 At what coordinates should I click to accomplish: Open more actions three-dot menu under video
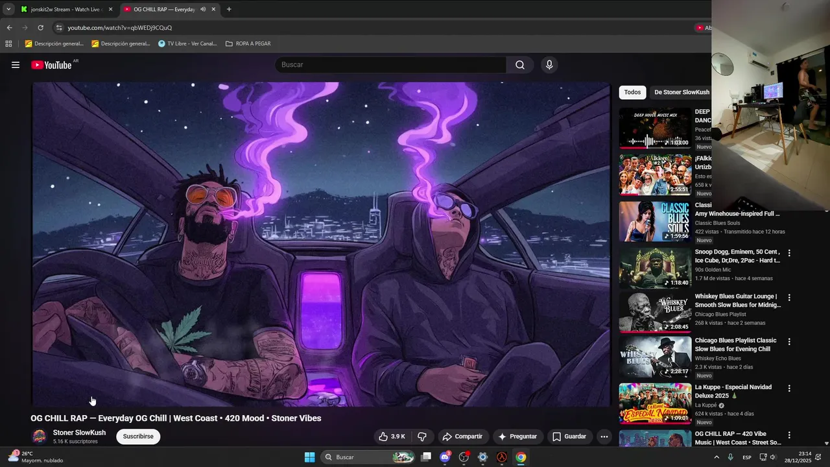pos(604,437)
